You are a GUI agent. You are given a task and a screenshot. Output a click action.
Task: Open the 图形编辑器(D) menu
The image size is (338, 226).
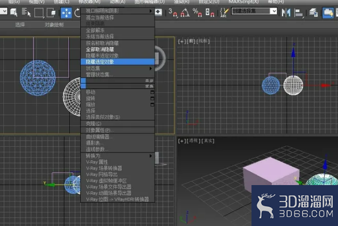point(149,2)
